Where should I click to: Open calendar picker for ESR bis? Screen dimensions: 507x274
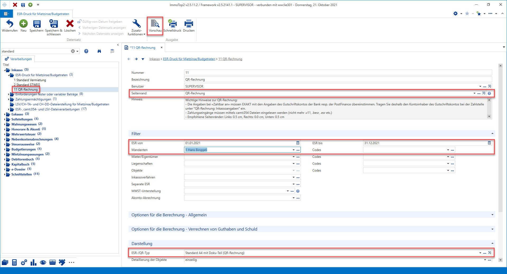click(489, 143)
